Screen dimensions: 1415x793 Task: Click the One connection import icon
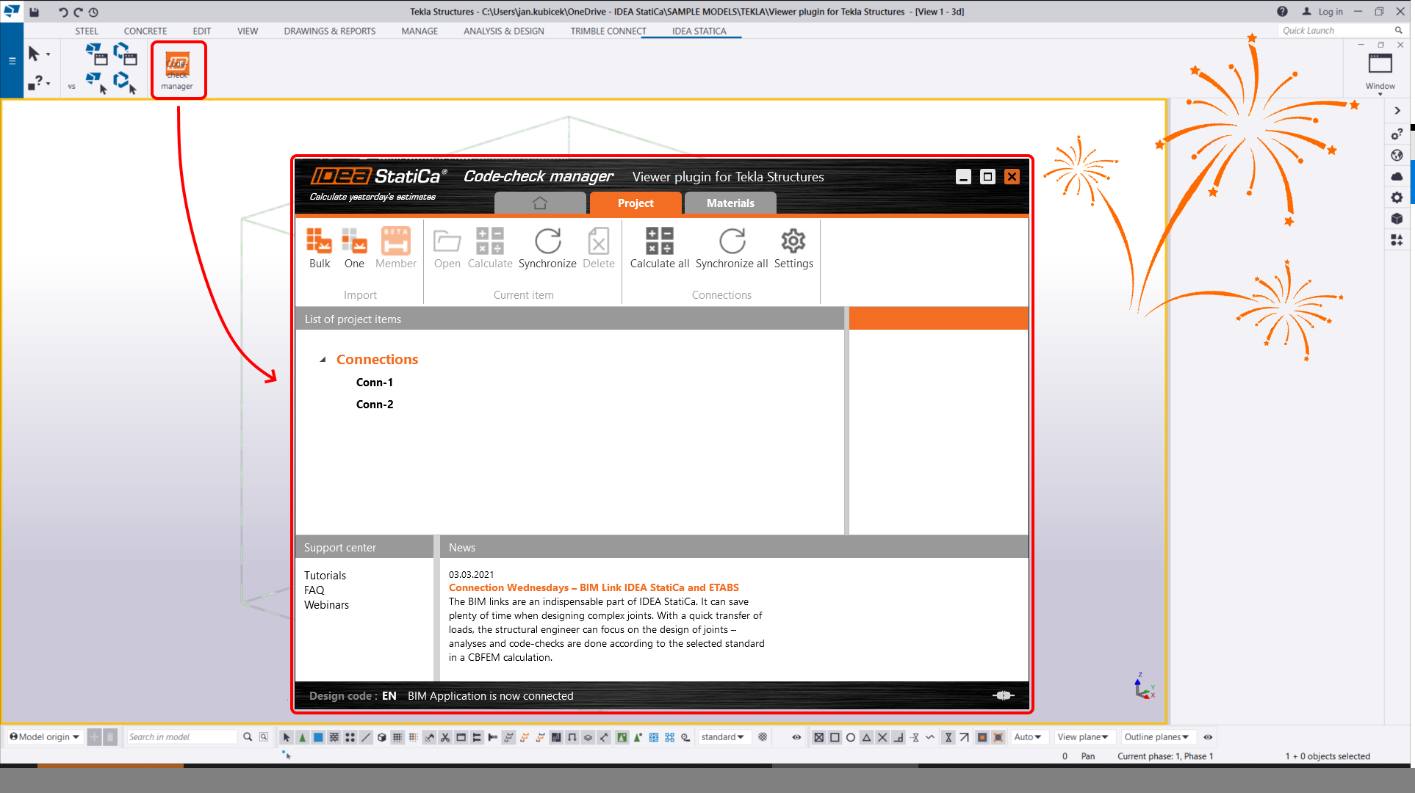[x=354, y=242]
